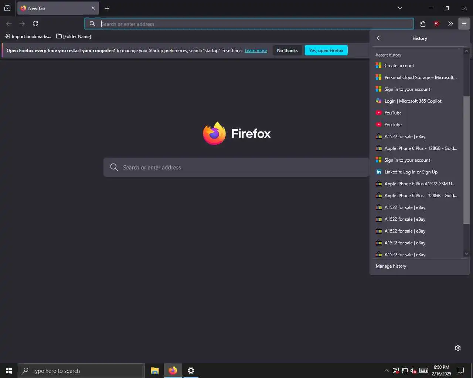This screenshot has width=473, height=378.
Task: Click Manage history at panel bottom
Action: 420,266
